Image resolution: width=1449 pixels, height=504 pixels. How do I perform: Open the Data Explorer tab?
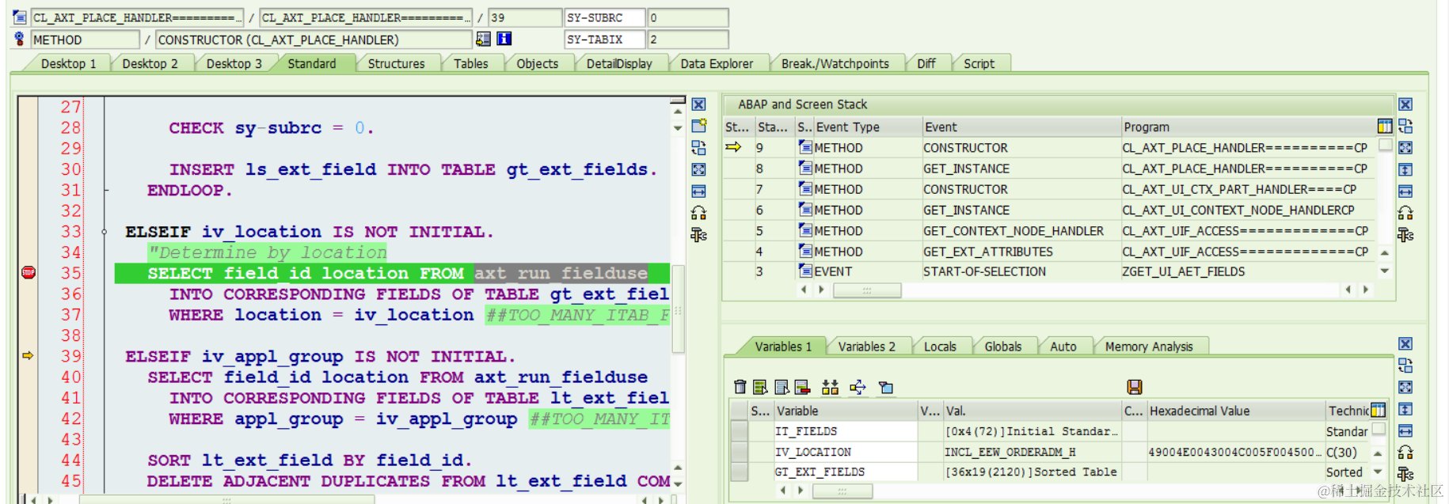pyautogui.click(x=717, y=63)
